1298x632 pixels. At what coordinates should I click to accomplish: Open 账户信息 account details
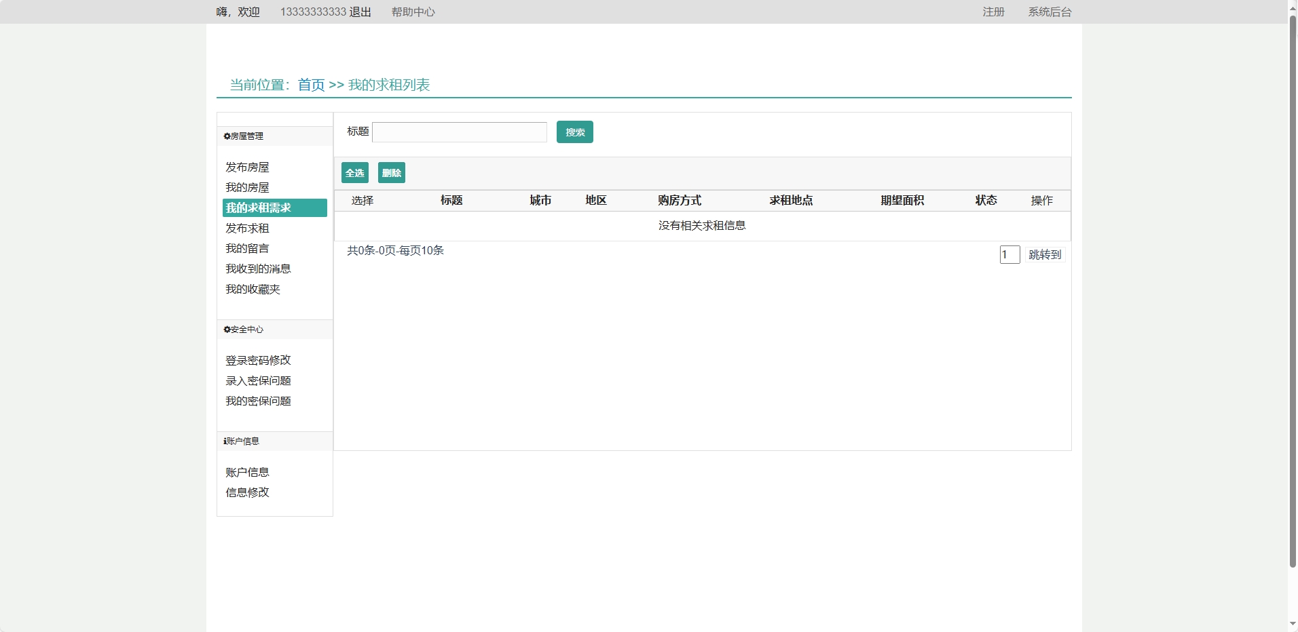point(247,473)
